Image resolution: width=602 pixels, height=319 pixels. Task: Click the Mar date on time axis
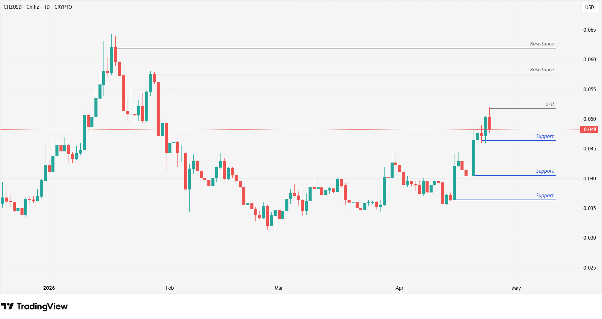click(x=279, y=288)
